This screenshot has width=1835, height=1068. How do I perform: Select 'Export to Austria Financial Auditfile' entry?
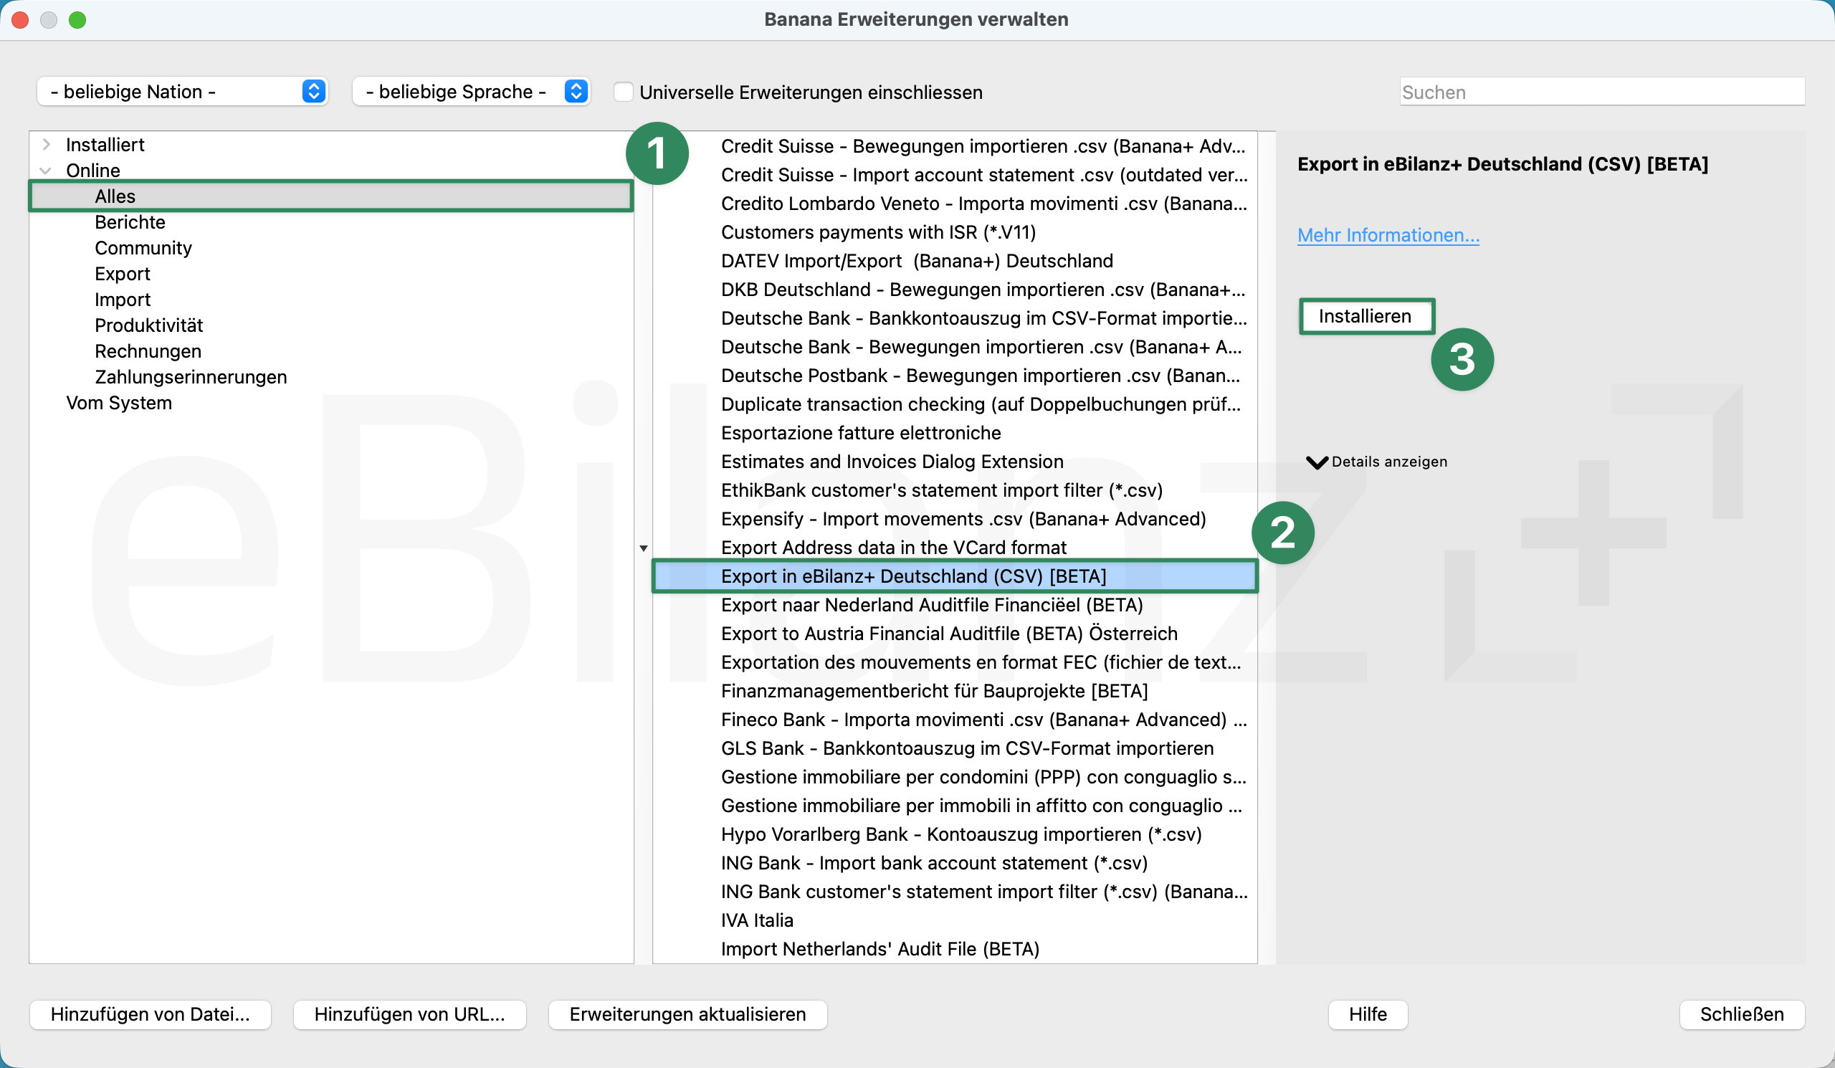tap(955, 634)
